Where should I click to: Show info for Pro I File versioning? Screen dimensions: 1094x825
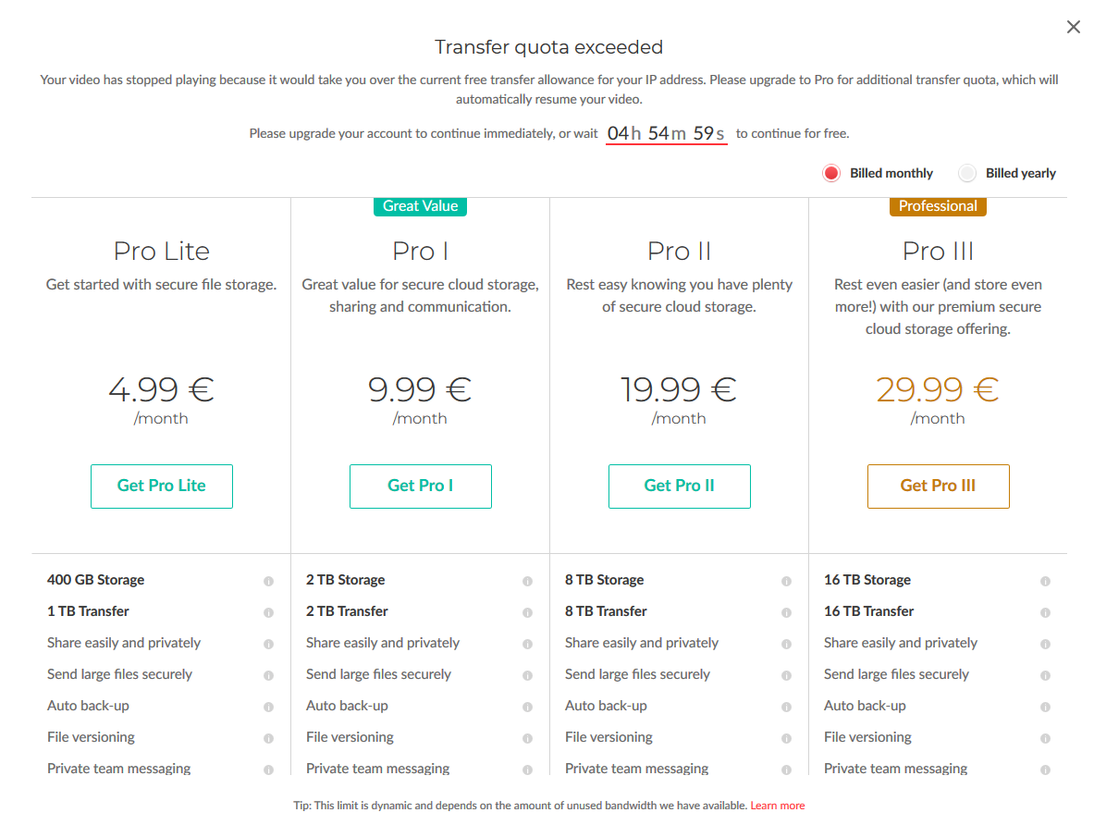pos(527,738)
